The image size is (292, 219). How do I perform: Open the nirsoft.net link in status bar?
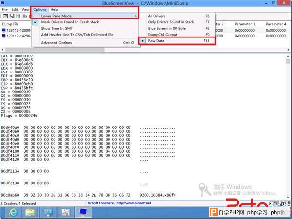tap(134, 203)
